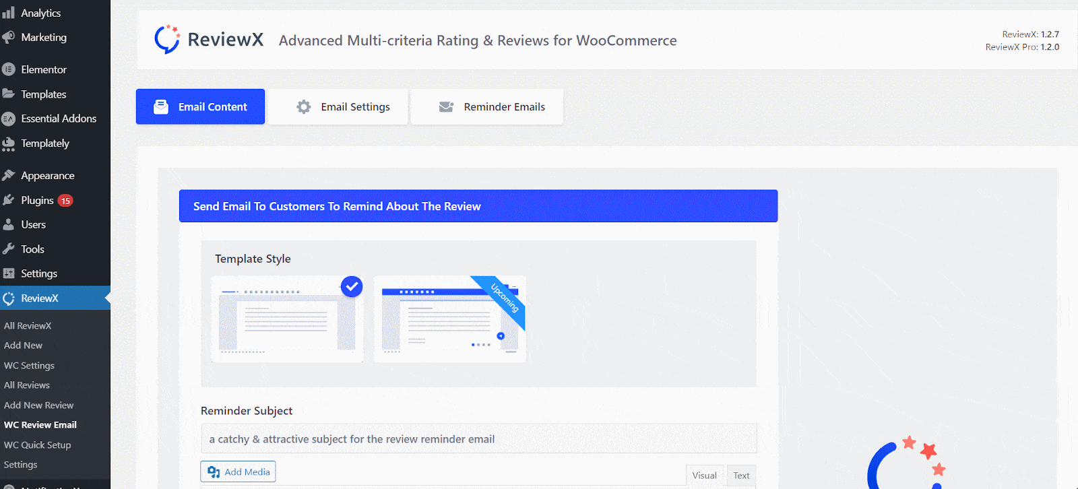The image size is (1078, 489).
Task: Click the Elementor sidebar icon
Action: (8, 69)
